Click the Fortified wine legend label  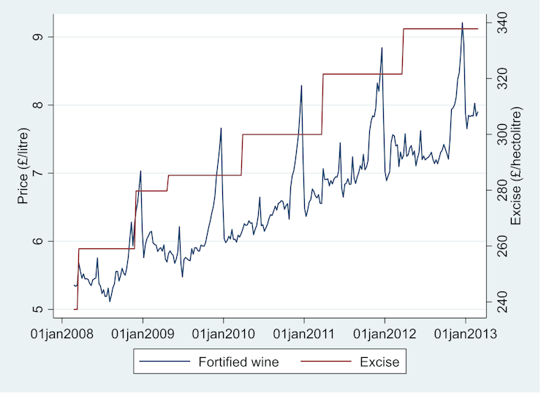pos(238,361)
